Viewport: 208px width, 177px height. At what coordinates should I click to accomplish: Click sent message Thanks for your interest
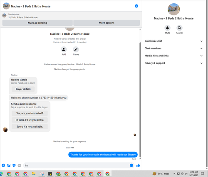pyautogui.click(x=103, y=155)
